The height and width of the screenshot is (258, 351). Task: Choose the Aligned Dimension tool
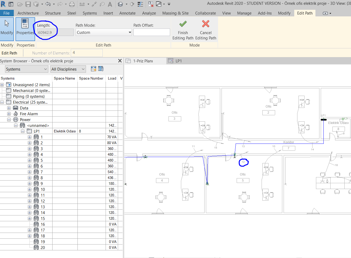pyautogui.click(x=94, y=4)
